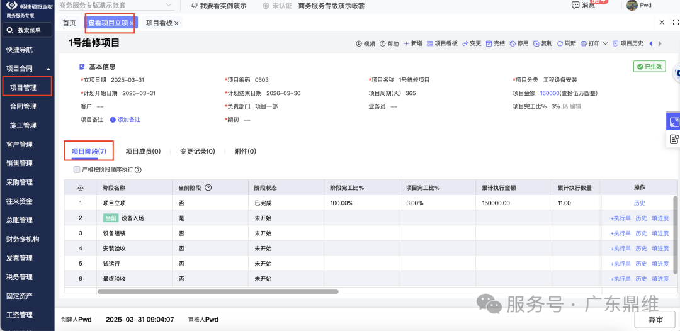Click the 搜索菜单 search box
Image resolution: width=680 pixels, height=331 pixels.
28,30
